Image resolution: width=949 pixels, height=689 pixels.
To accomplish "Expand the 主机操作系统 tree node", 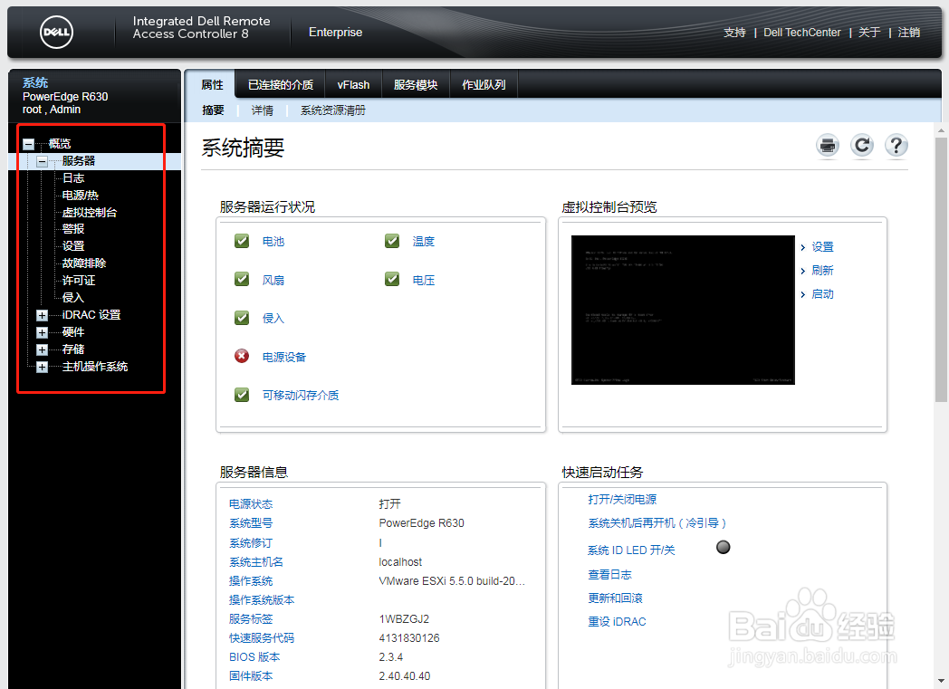I will pos(42,368).
